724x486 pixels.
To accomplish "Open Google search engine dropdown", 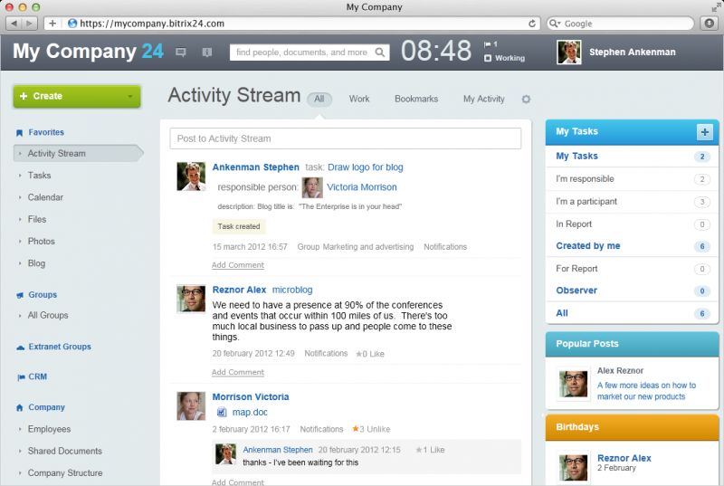I will tap(555, 24).
